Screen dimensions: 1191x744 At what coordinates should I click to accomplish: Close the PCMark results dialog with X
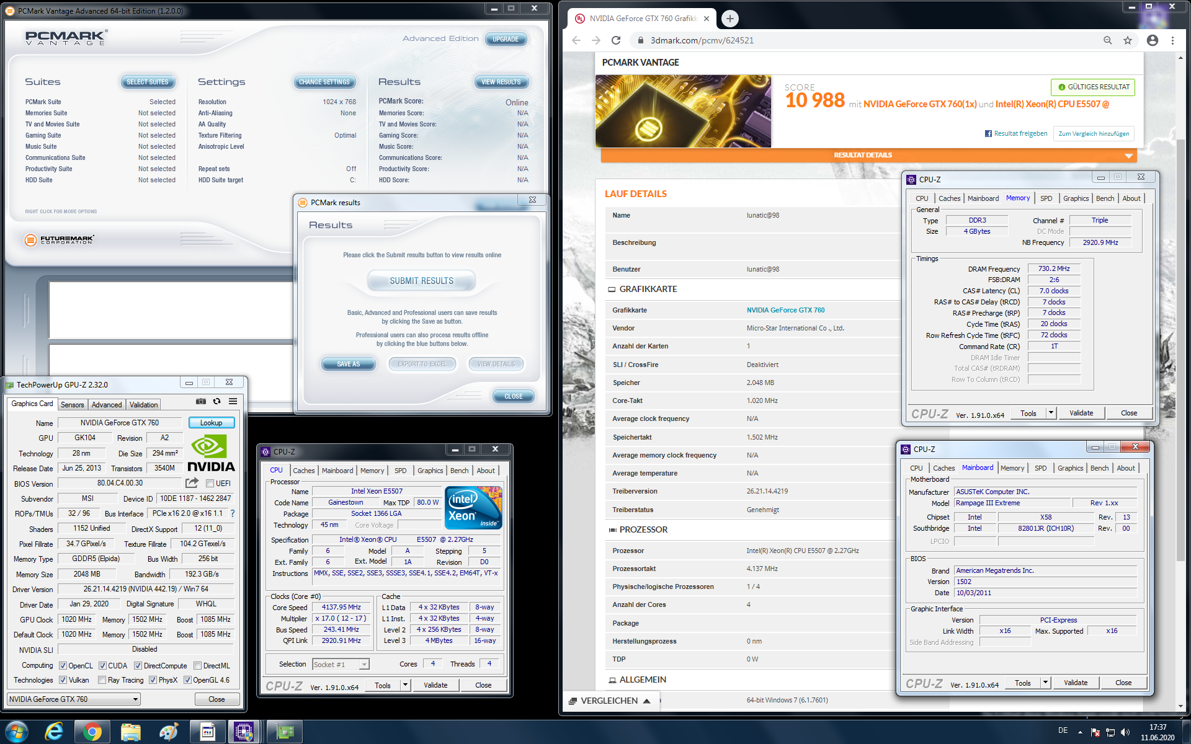click(532, 200)
